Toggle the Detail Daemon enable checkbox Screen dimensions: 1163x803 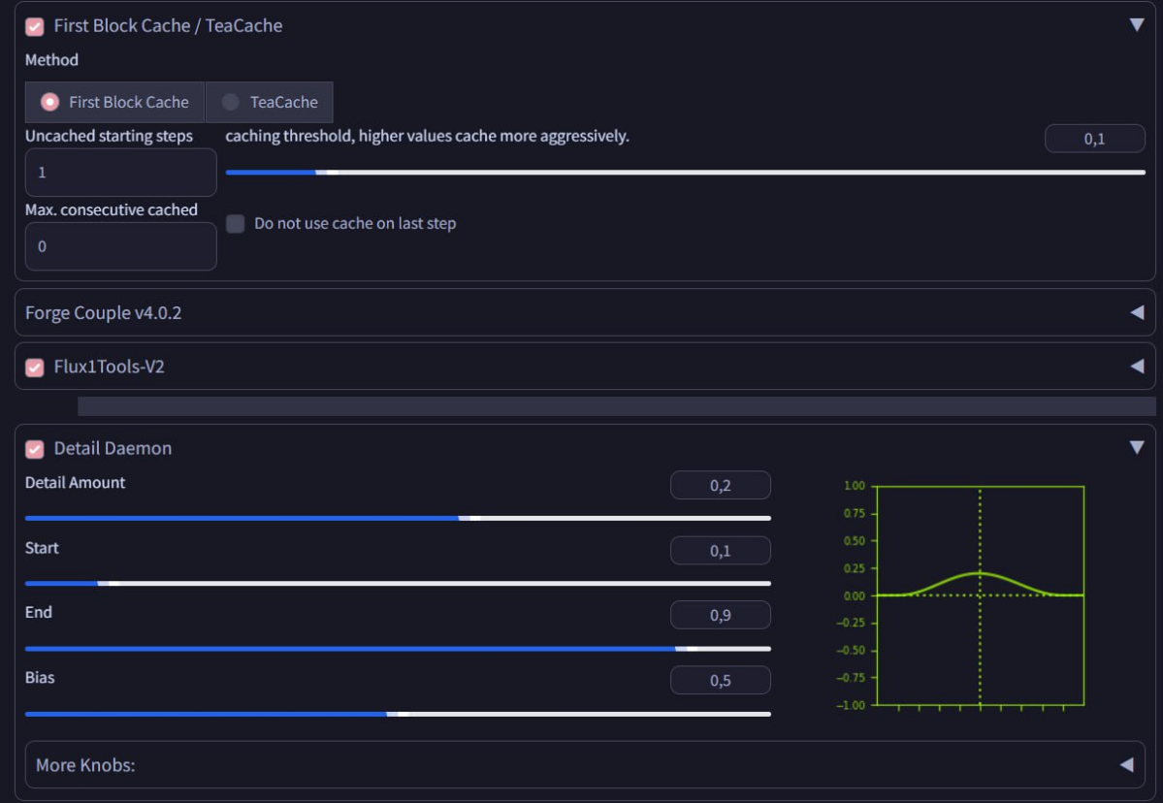coord(35,449)
